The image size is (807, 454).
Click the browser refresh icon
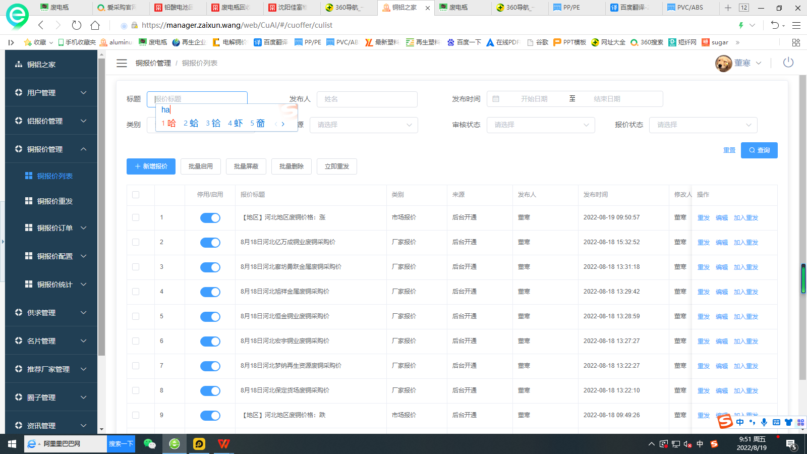point(77,25)
